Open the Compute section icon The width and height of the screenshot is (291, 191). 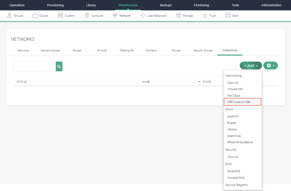(x=87, y=16)
